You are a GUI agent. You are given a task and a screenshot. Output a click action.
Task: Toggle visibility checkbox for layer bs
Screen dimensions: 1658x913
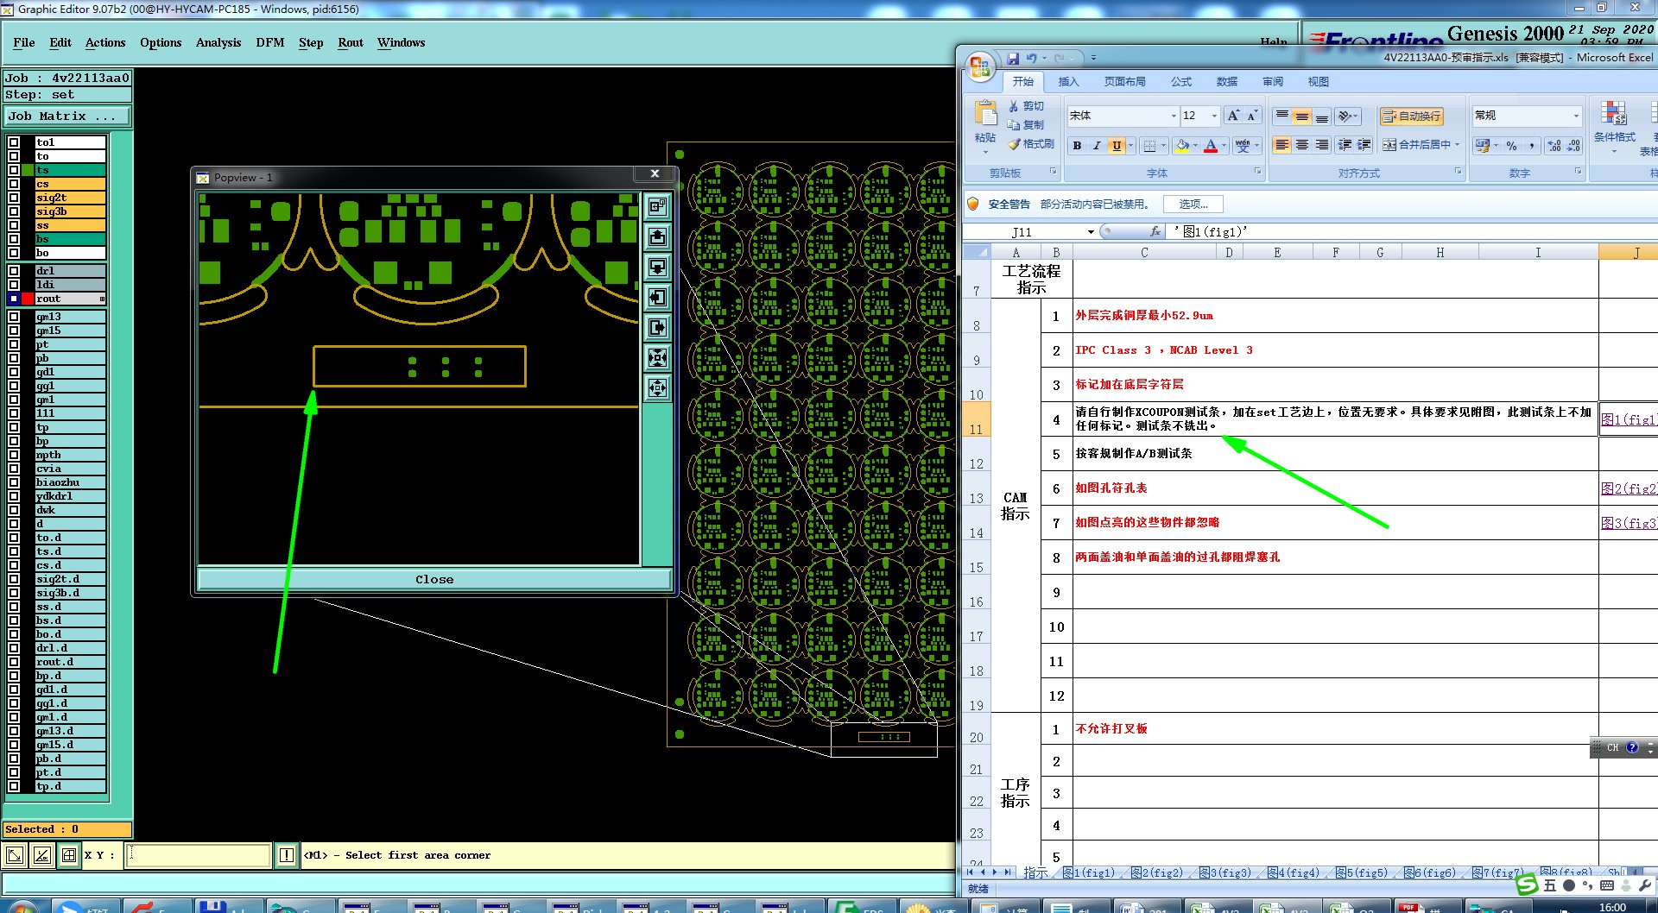point(14,239)
